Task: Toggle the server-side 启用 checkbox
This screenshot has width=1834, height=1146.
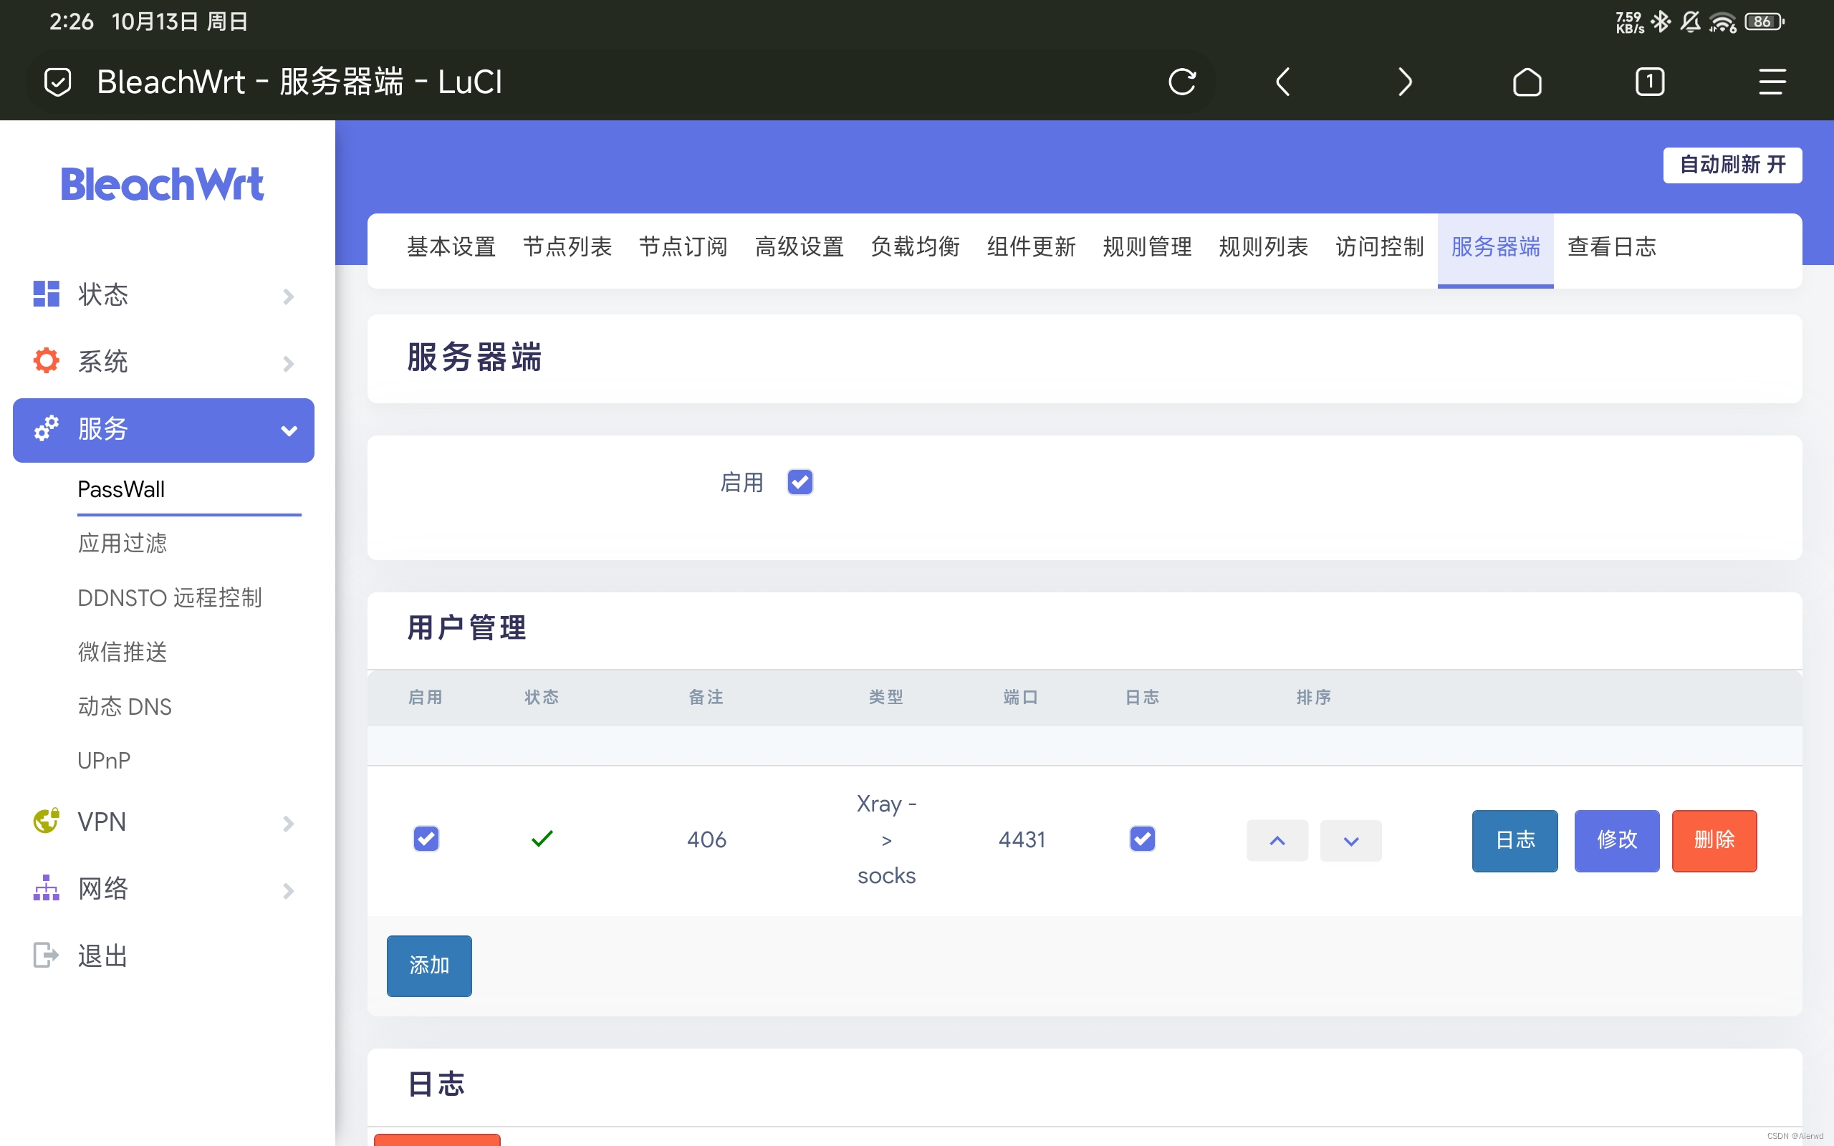Action: tap(800, 482)
